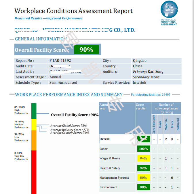
Task: Click the Health & Safety 92% score box
Action: point(144,168)
